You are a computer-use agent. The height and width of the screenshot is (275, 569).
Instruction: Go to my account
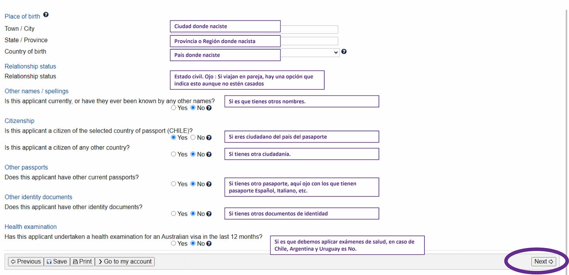coord(125,261)
